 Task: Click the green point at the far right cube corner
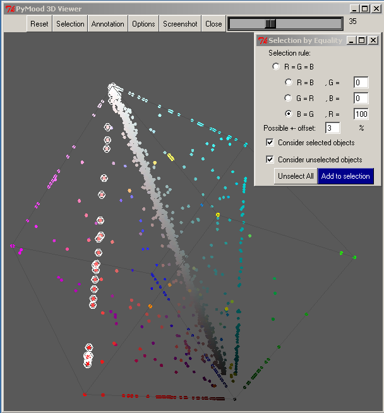[x=354, y=257]
